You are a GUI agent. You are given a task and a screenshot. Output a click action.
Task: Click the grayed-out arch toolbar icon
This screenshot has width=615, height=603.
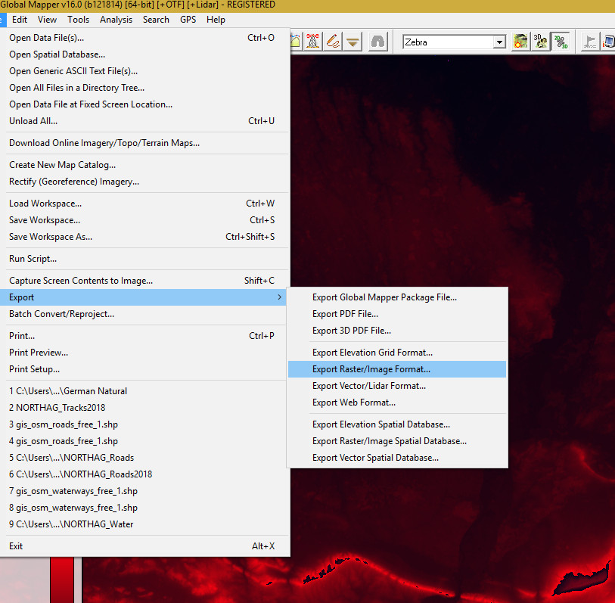coord(377,41)
